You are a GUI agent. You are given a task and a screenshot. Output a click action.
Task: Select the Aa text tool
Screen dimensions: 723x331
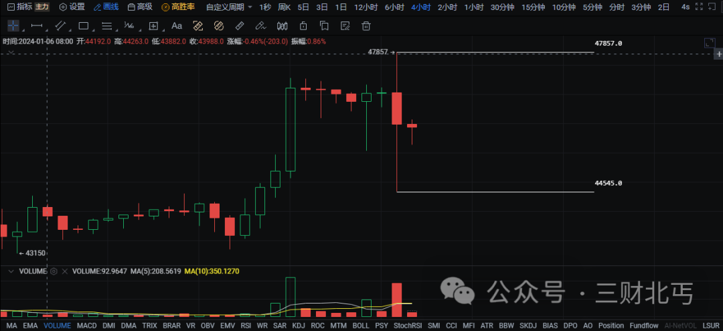pos(177,26)
